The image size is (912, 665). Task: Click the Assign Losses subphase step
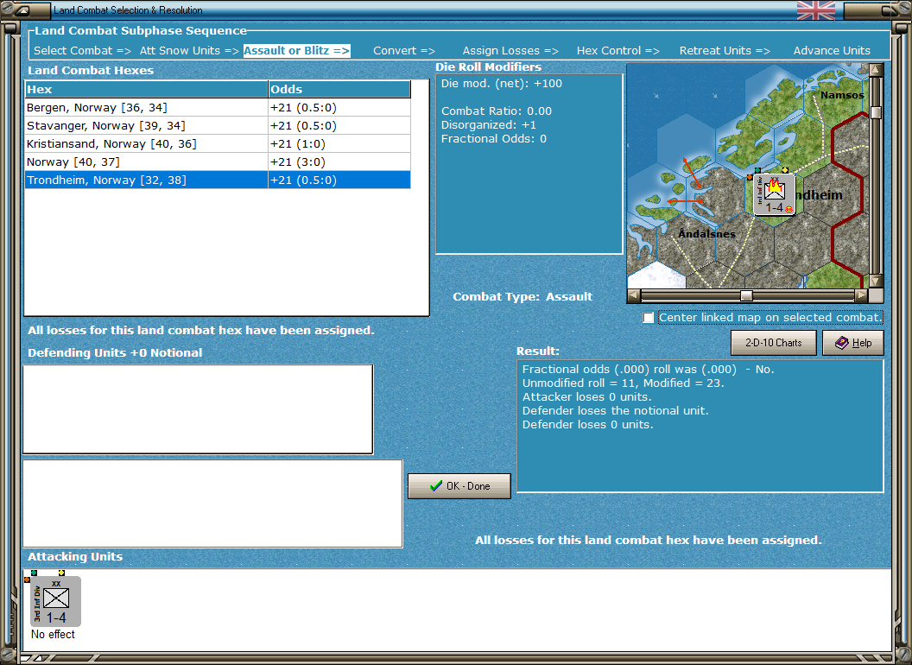[510, 51]
